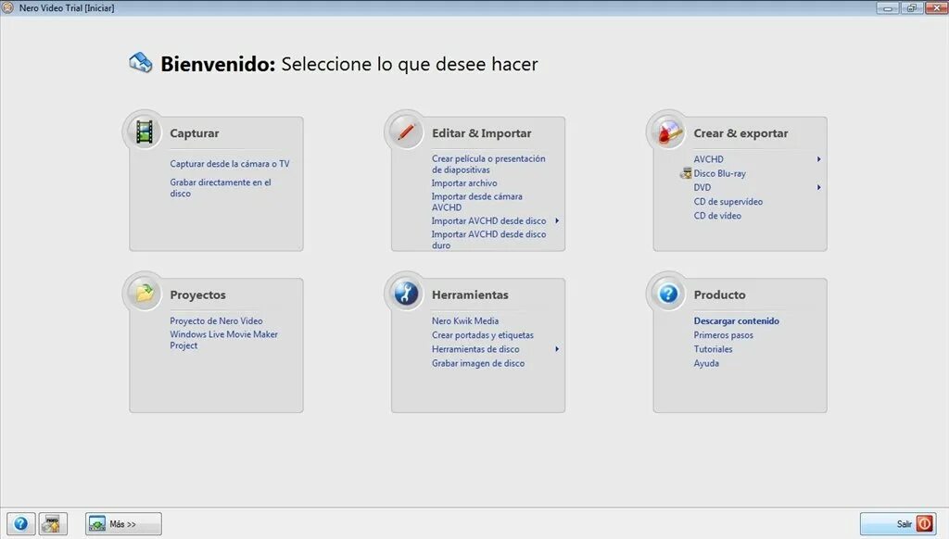Click the Salir button
This screenshot has width=949, height=539.
pos(898,524)
